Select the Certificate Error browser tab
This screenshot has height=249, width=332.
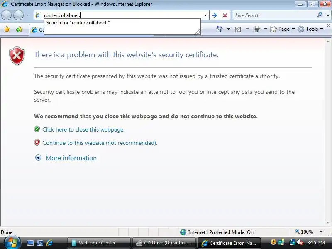[37, 29]
